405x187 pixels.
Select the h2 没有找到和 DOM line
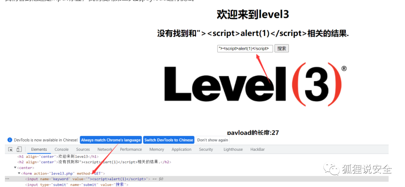pos(94,162)
